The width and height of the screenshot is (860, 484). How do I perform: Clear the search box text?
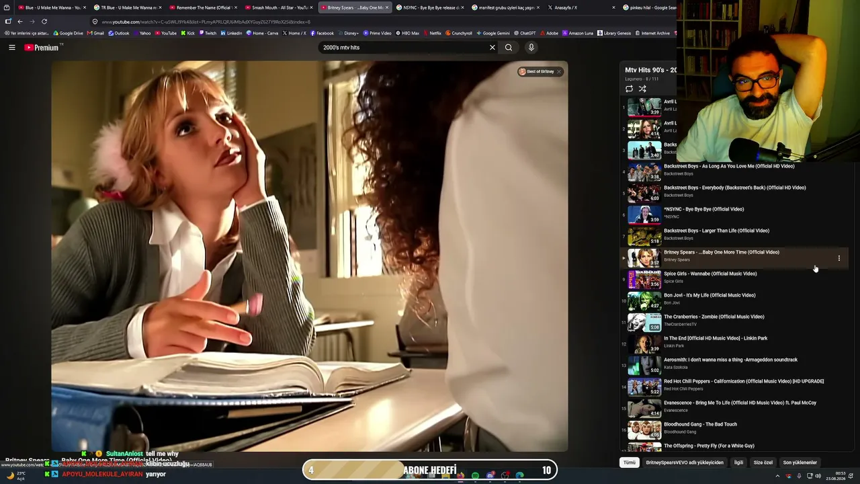(492, 48)
